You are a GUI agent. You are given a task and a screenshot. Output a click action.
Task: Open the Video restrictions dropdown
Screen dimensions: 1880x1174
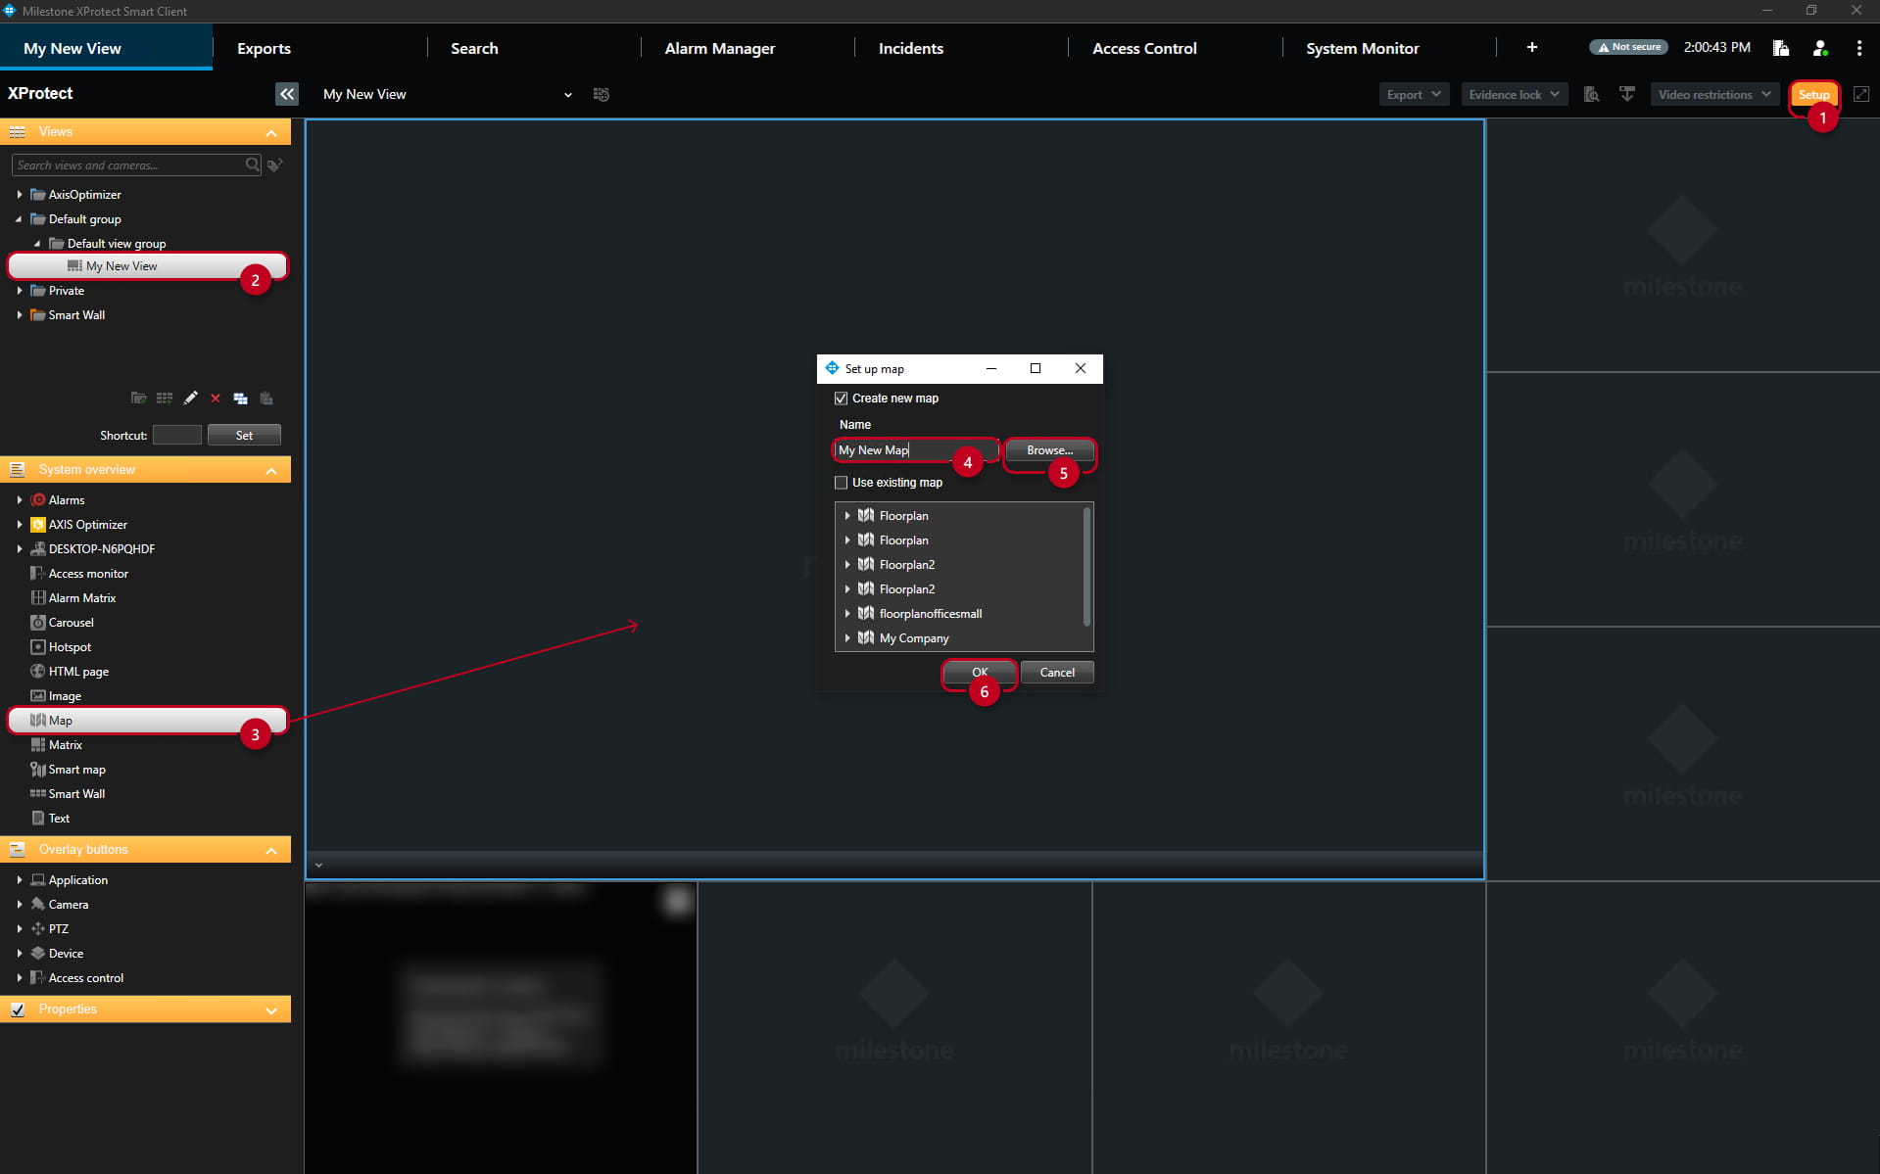tap(1714, 94)
